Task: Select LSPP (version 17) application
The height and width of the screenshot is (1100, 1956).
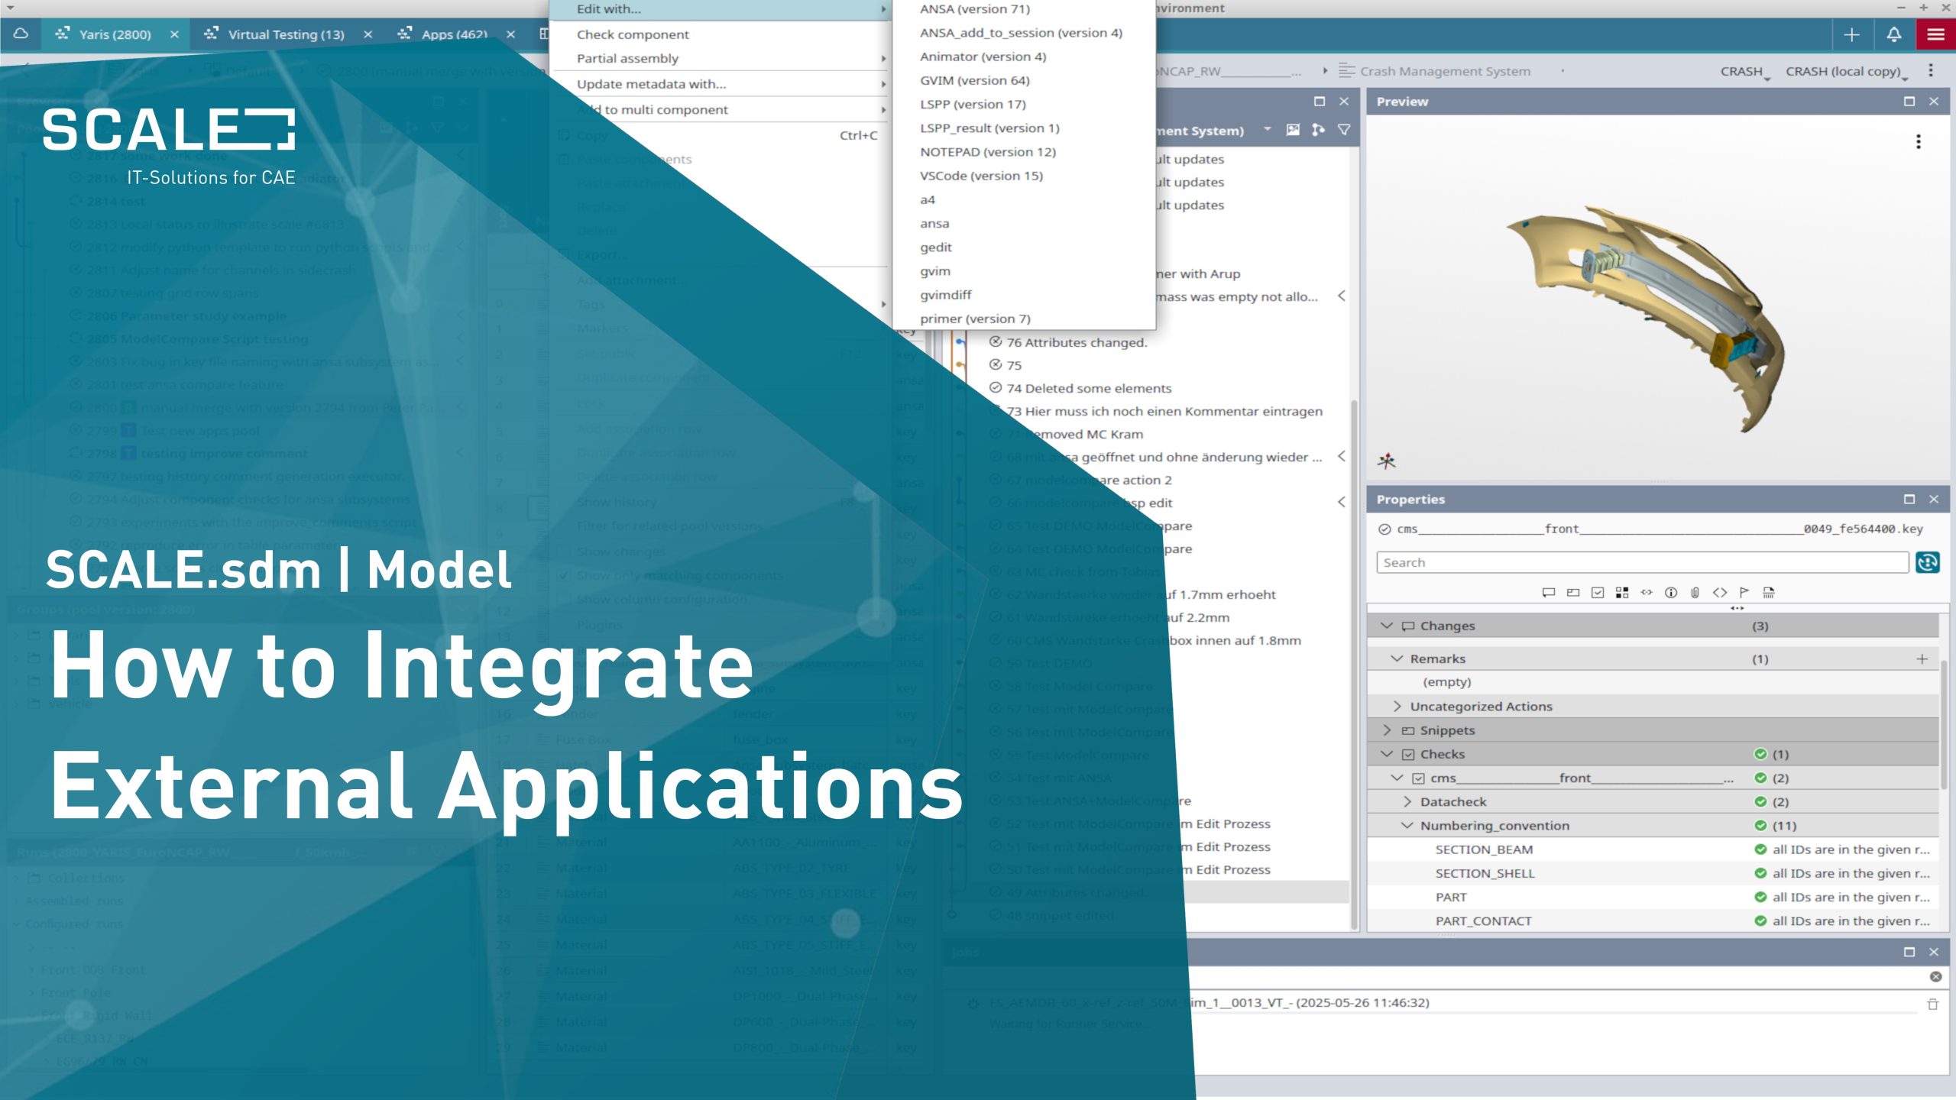Action: [x=1024, y=104]
